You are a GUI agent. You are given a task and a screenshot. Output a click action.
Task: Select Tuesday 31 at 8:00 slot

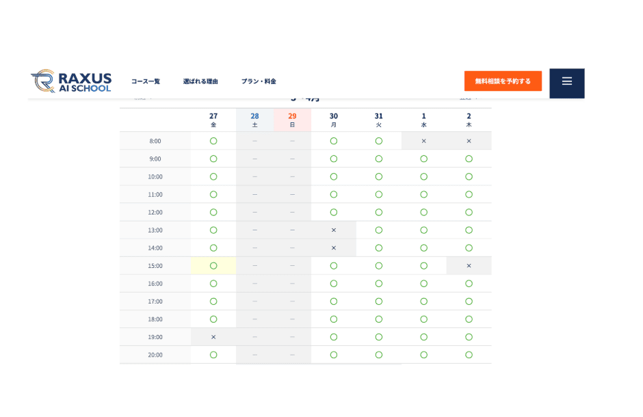[x=379, y=141]
